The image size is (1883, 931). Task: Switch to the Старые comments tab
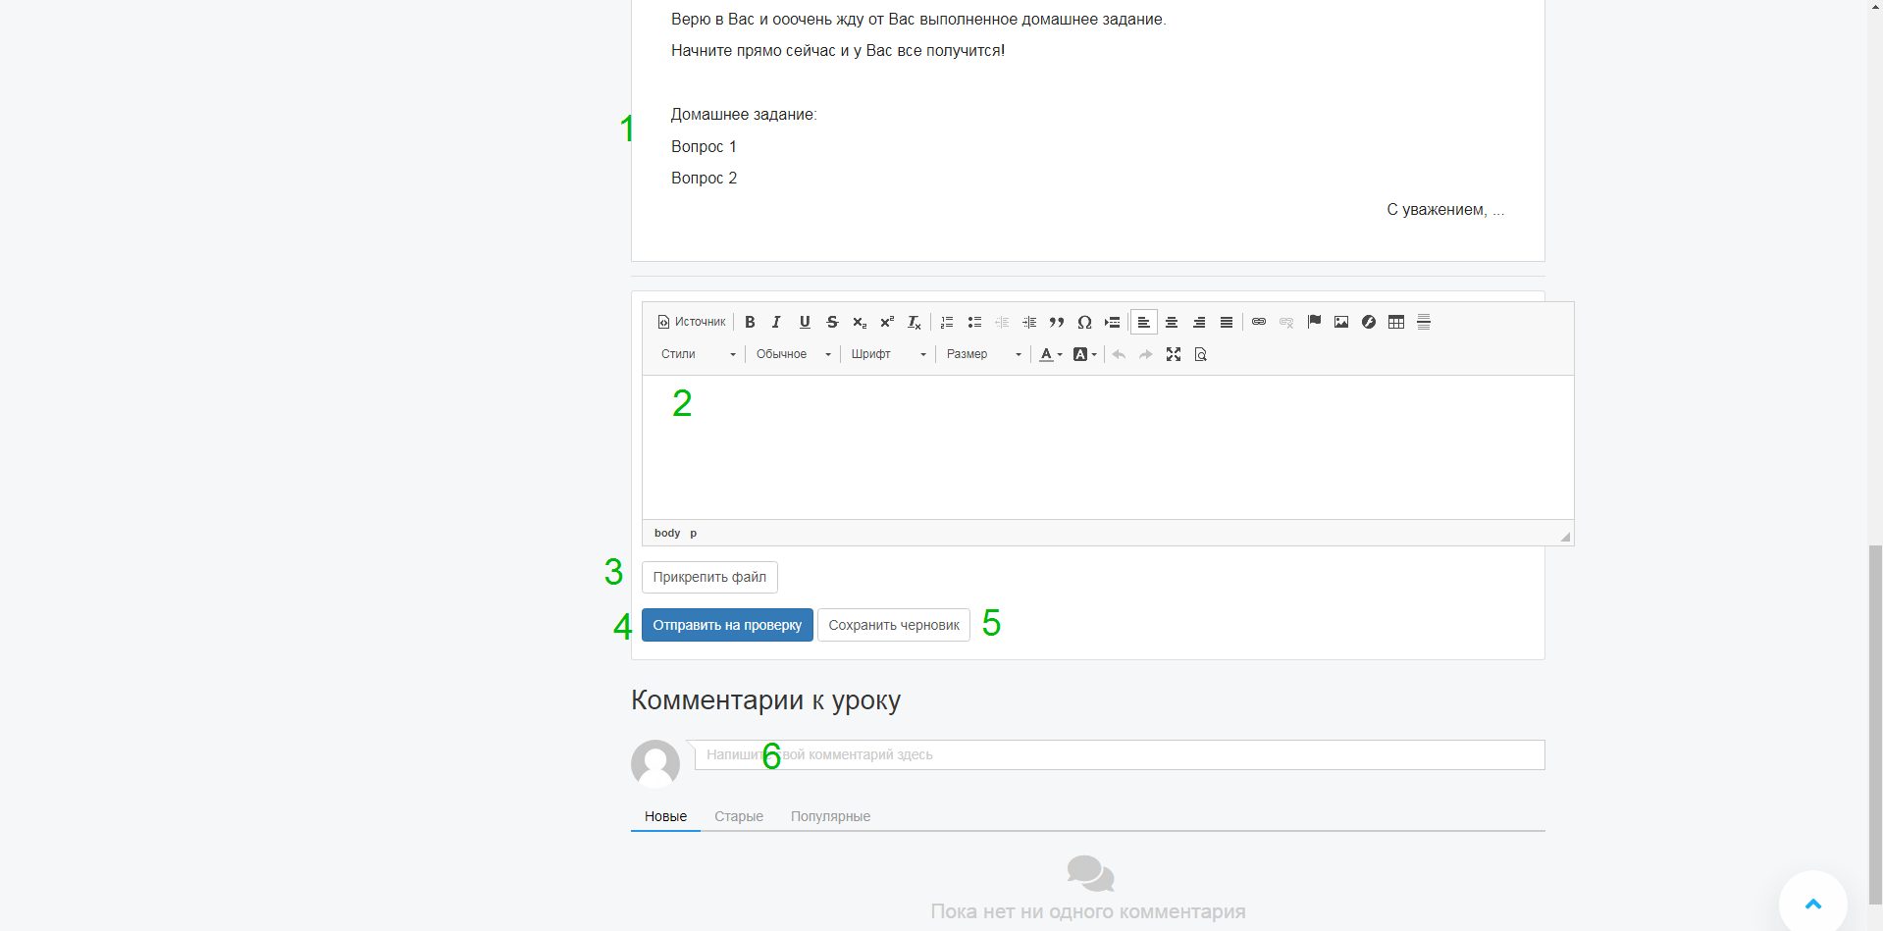coord(738,816)
